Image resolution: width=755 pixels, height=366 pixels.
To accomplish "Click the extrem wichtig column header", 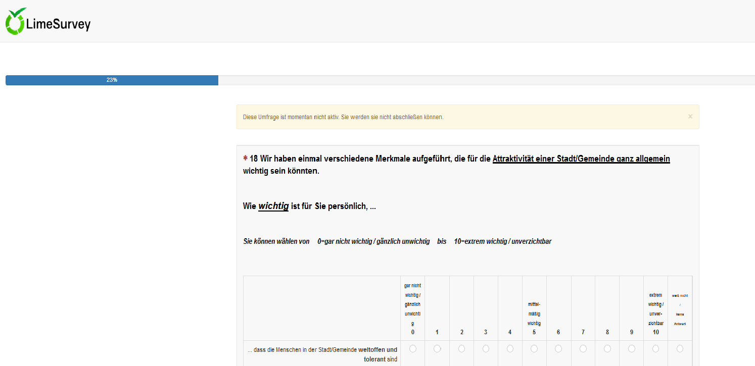I will 655,313.
